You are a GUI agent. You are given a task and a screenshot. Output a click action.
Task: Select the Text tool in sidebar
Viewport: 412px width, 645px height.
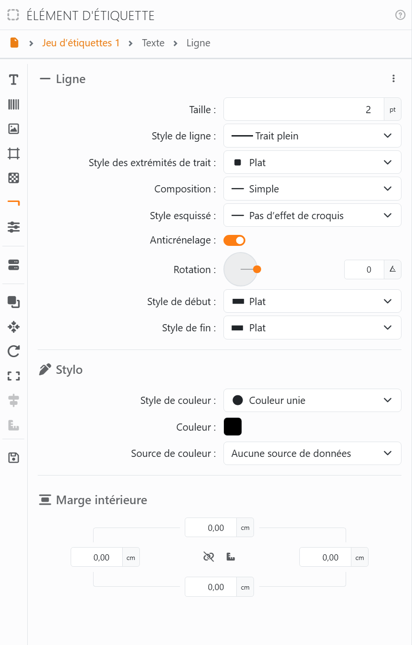(13, 80)
